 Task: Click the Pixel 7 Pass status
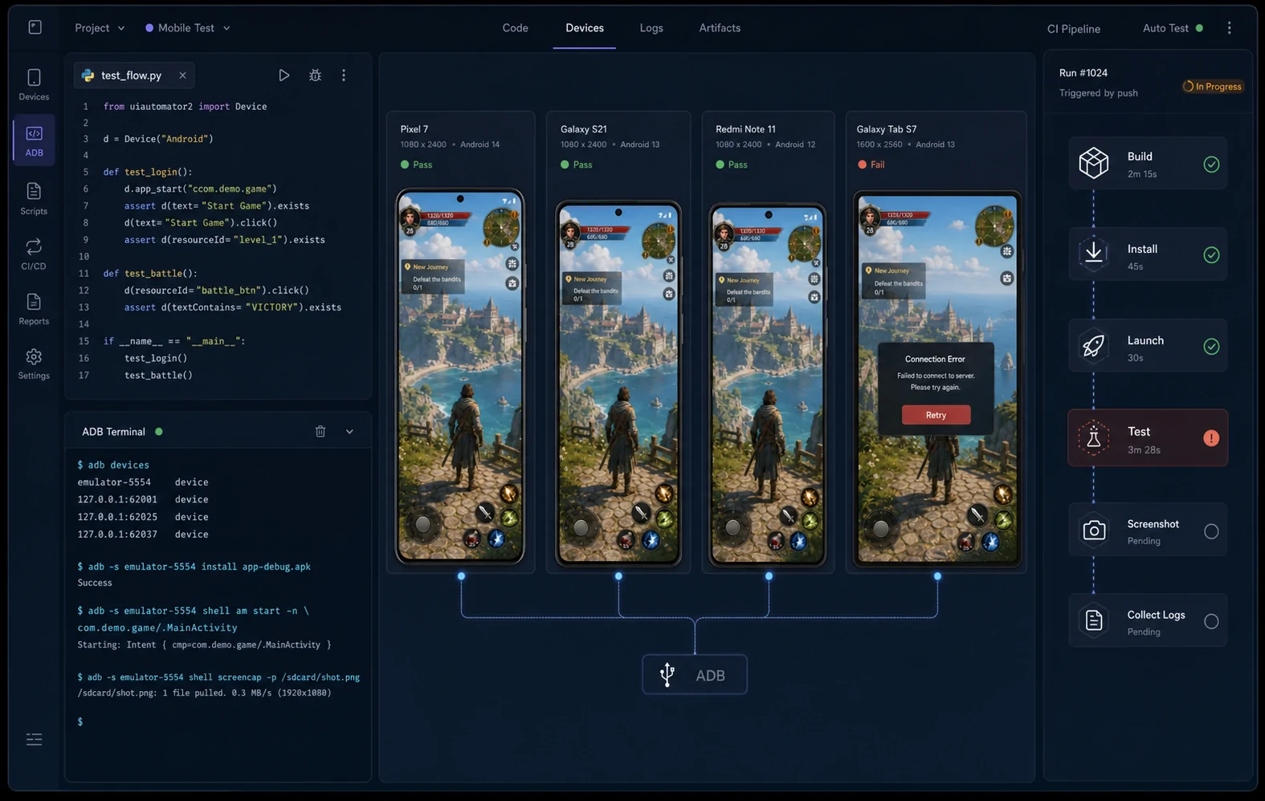[x=416, y=165]
